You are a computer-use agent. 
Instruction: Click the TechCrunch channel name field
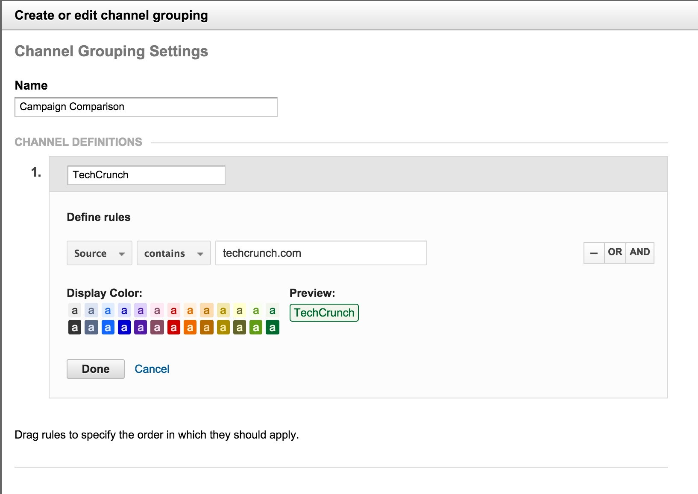click(146, 175)
